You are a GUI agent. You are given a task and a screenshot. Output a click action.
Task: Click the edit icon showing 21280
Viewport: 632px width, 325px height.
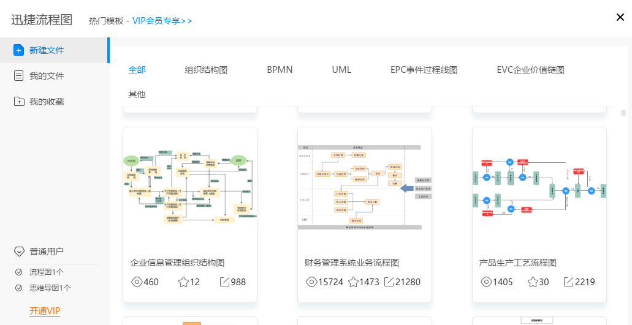(389, 282)
